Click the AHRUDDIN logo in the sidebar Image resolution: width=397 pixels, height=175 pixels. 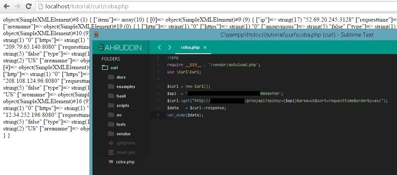tap(120, 48)
